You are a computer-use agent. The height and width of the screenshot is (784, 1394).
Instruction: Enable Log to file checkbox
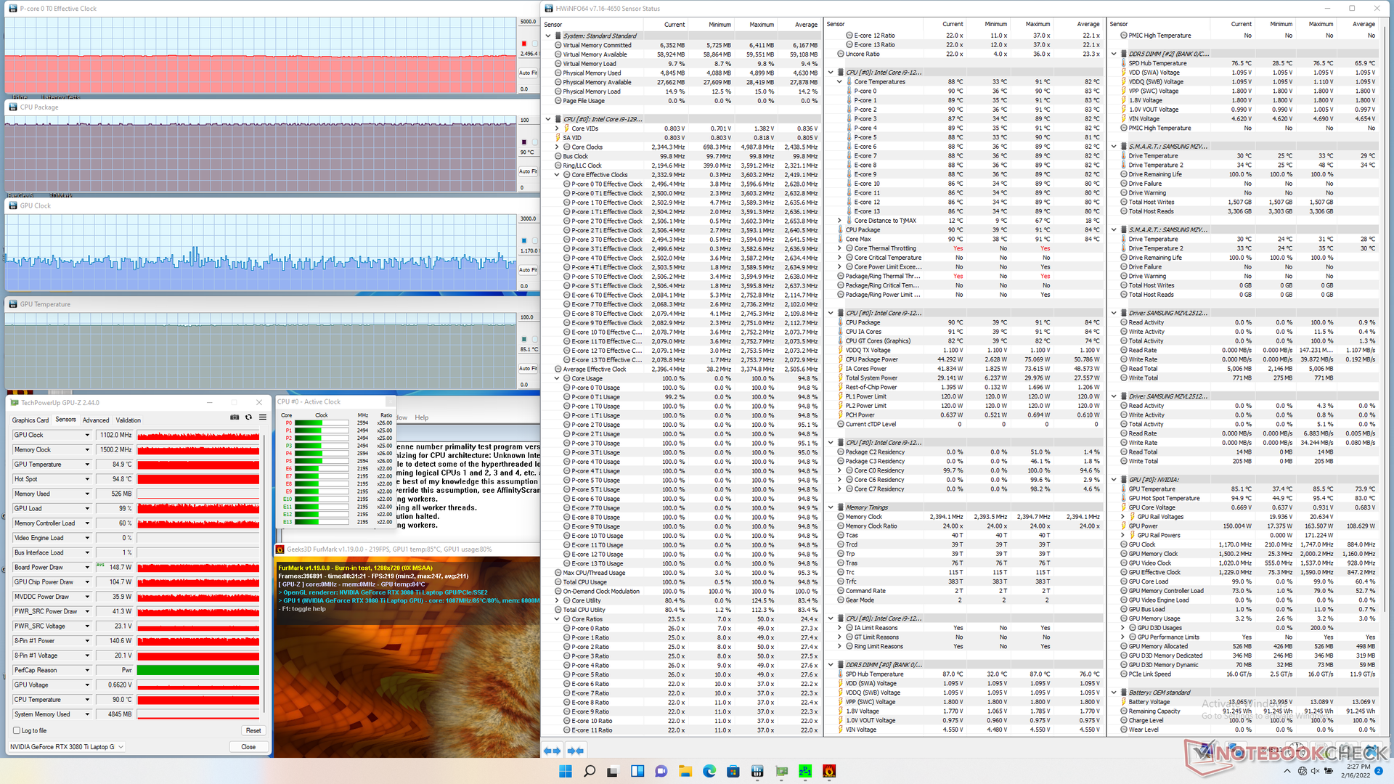(x=17, y=730)
